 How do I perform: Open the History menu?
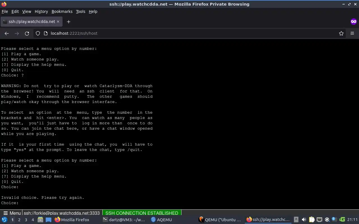(41, 11)
